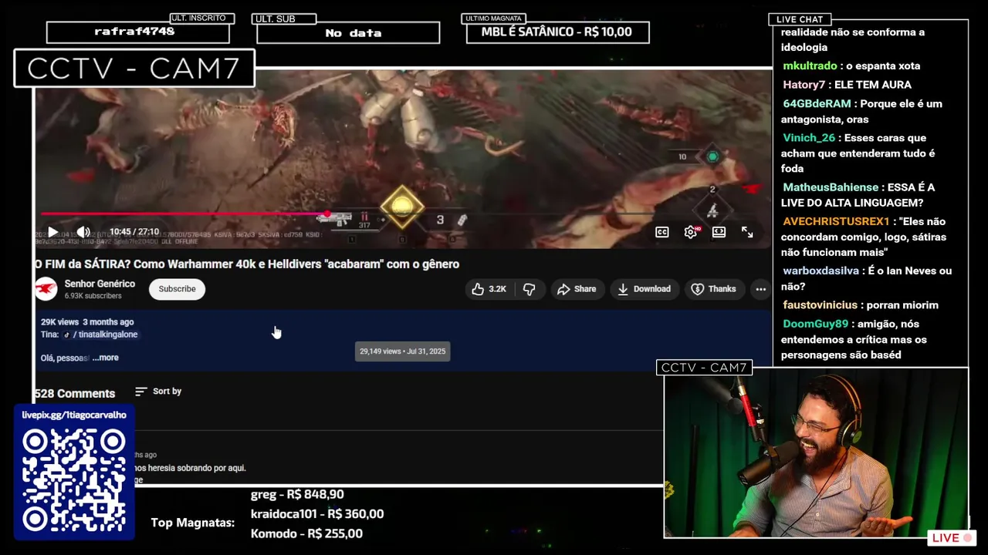The width and height of the screenshot is (988, 555).
Task: Expand description with ...more
Action: [x=106, y=358]
